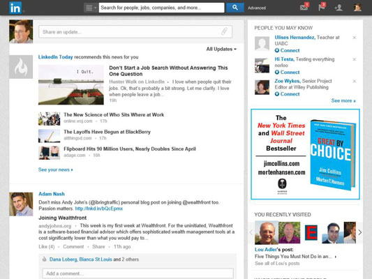372x279 pixels.
Task: Connect with Ulises Hernandez
Action: 288,50
